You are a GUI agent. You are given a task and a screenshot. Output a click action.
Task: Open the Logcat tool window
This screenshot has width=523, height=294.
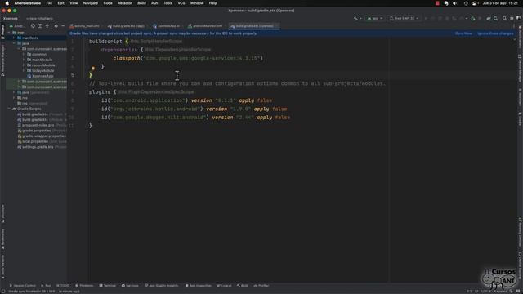click(x=224, y=286)
